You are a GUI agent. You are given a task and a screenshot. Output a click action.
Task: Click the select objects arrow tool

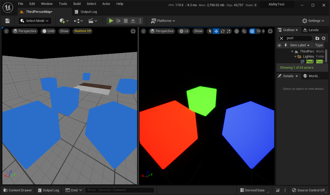pyautogui.click(x=210, y=31)
